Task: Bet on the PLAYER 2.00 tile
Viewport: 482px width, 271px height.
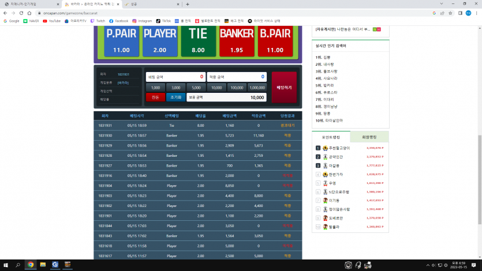Action: [160, 41]
